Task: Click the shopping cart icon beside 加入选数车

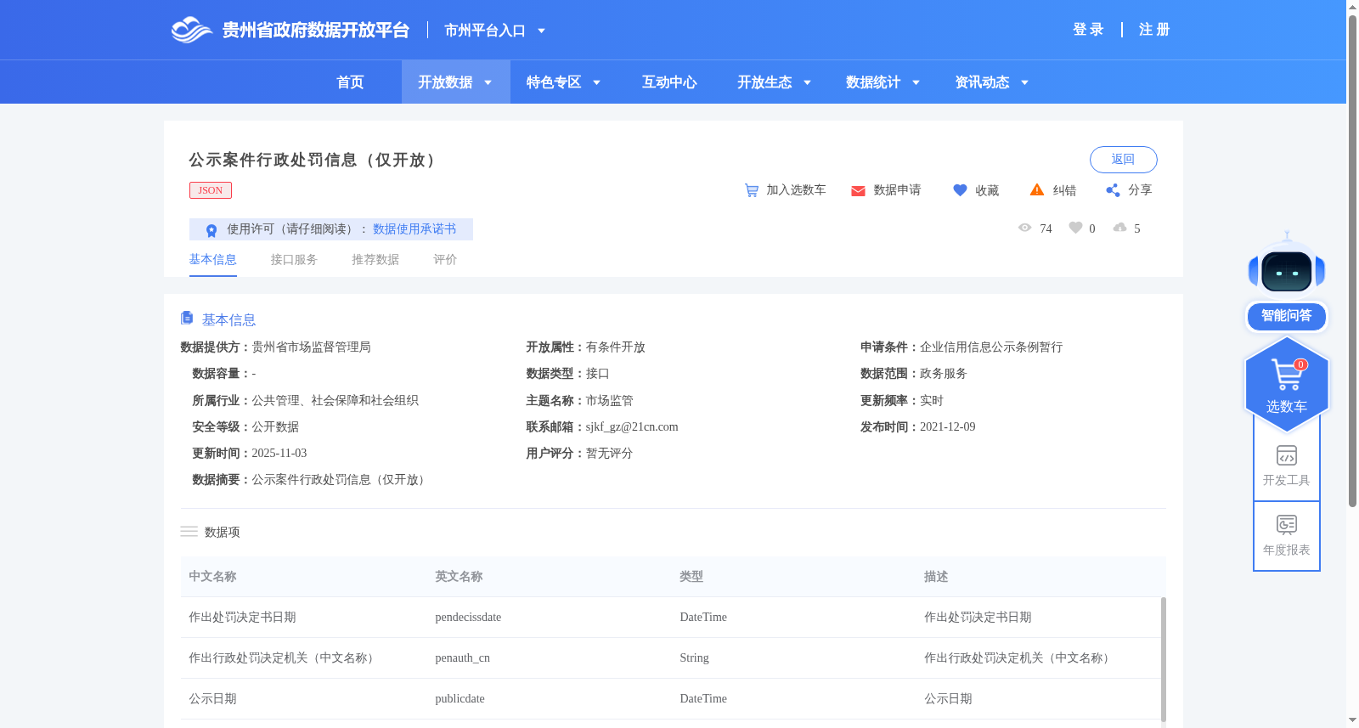Action: [752, 190]
